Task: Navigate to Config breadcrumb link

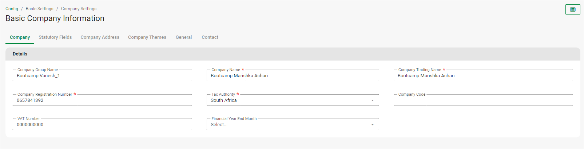Action: pyautogui.click(x=12, y=9)
